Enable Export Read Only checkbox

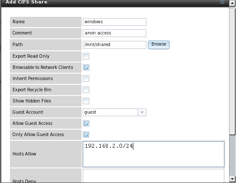point(86,56)
